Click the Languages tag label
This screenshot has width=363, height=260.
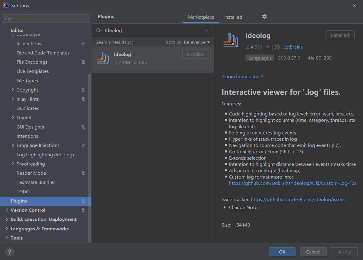point(260,58)
